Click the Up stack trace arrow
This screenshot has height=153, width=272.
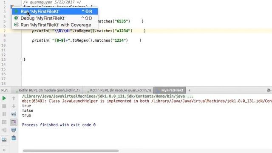[x=14, y=98]
